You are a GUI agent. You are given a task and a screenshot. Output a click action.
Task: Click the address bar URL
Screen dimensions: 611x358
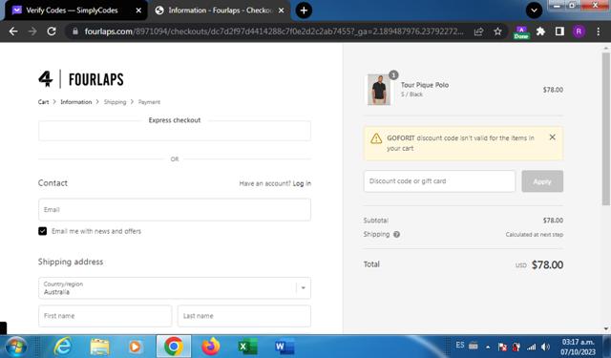tap(274, 32)
